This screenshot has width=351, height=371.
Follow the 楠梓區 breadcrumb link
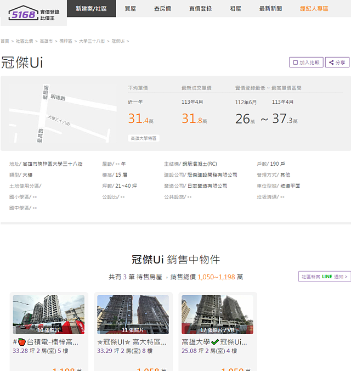[x=66, y=41]
